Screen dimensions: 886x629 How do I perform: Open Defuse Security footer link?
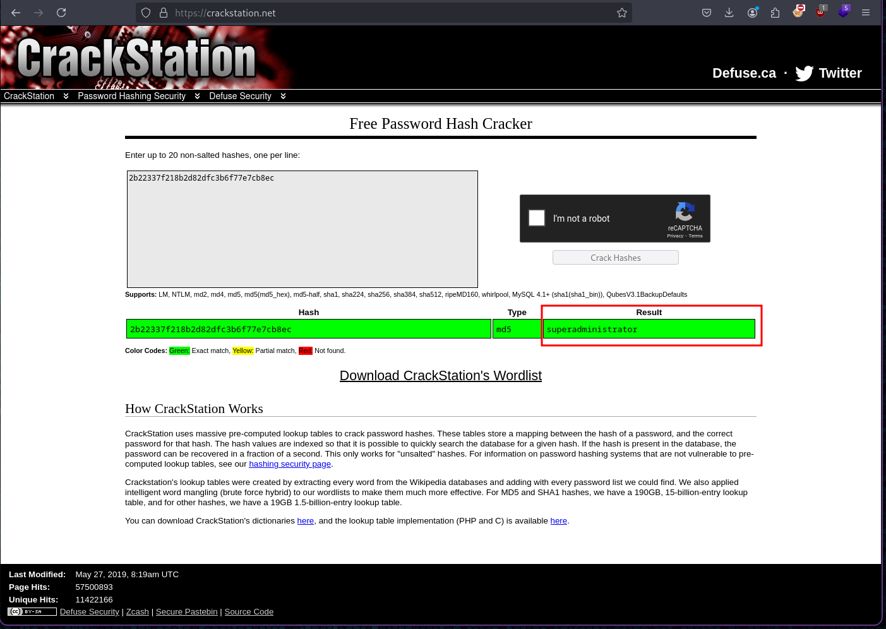pyautogui.click(x=90, y=612)
